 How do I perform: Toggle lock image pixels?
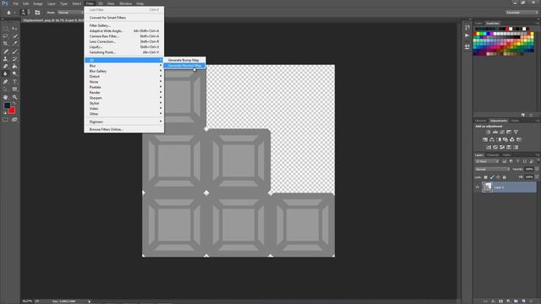coord(492,177)
